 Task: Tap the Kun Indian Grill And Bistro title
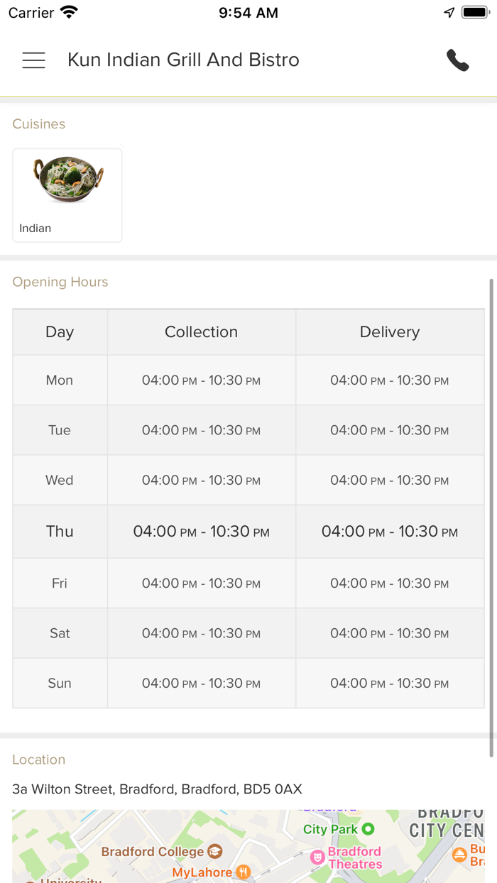[183, 60]
